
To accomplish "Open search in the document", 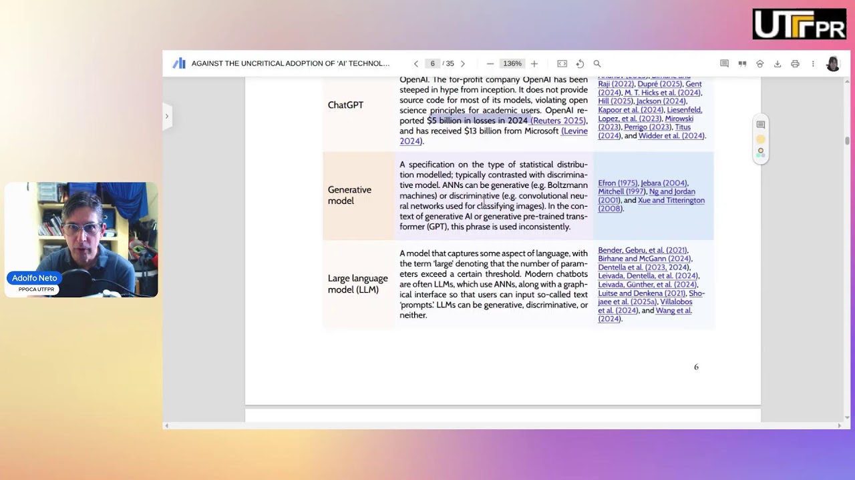I will [597, 64].
